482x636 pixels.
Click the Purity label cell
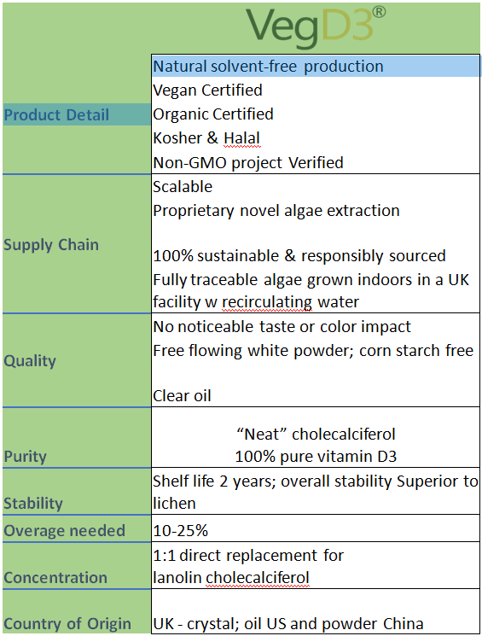(77, 438)
